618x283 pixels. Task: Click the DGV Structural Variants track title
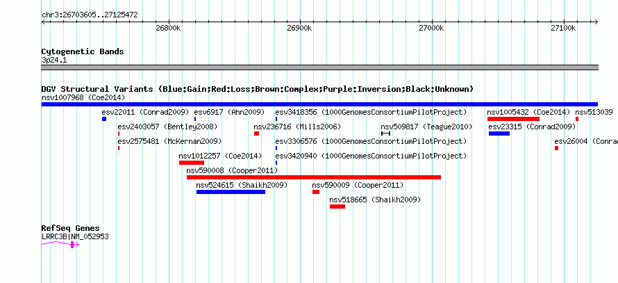click(x=258, y=89)
